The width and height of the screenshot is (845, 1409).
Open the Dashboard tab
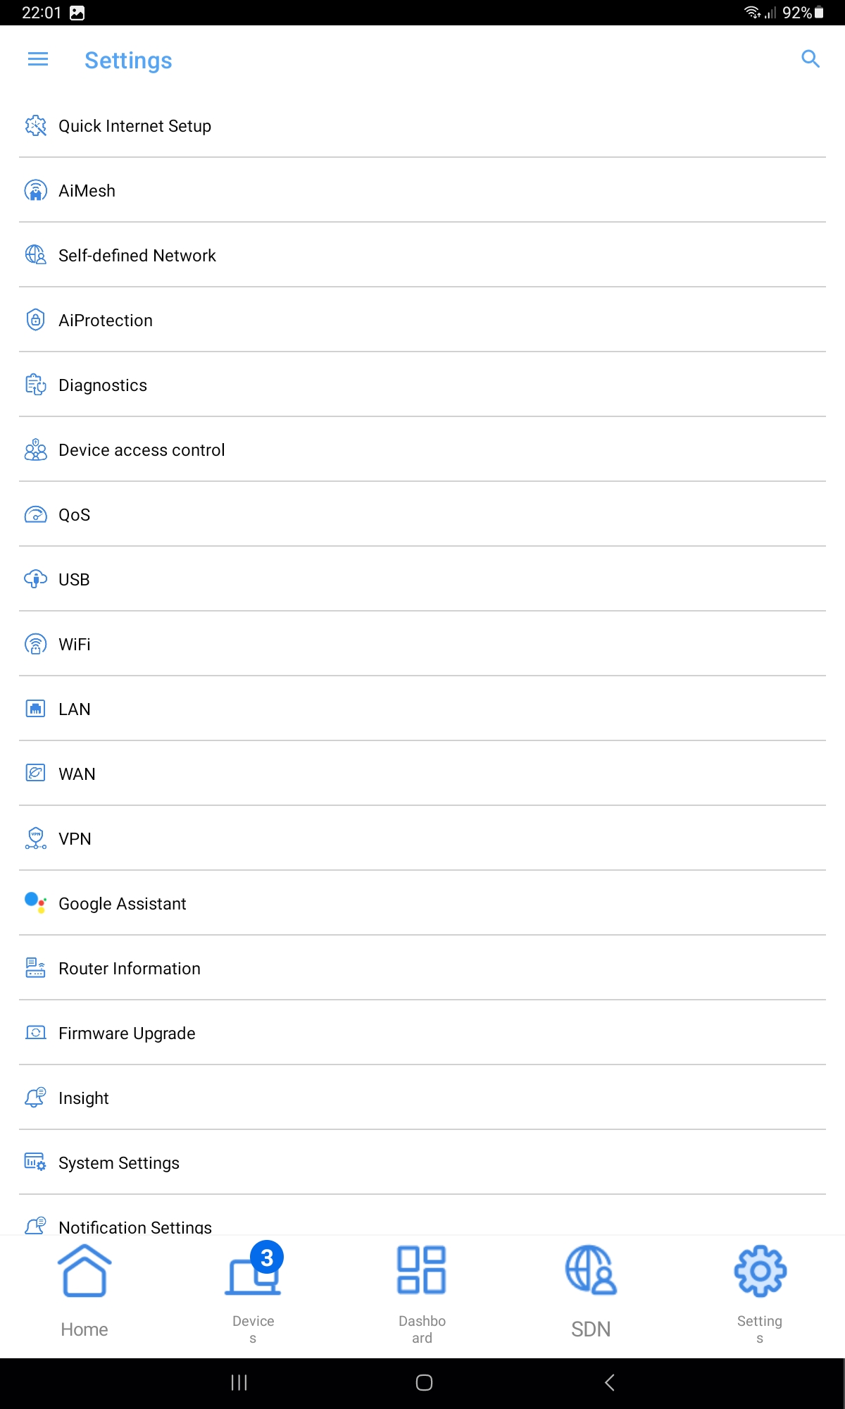pyautogui.click(x=422, y=1292)
